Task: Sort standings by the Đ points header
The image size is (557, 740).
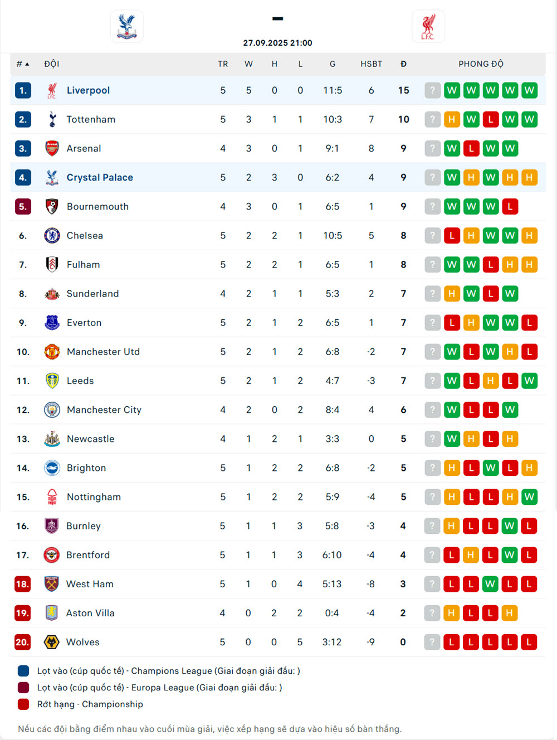Action: coord(403,64)
